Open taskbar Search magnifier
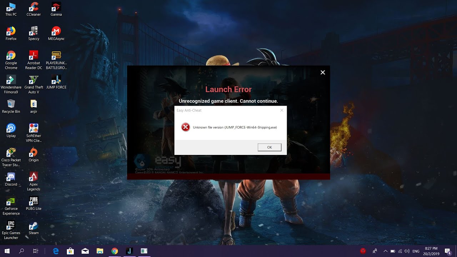The width and height of the screenshot is (457, 257). [21, 251]
